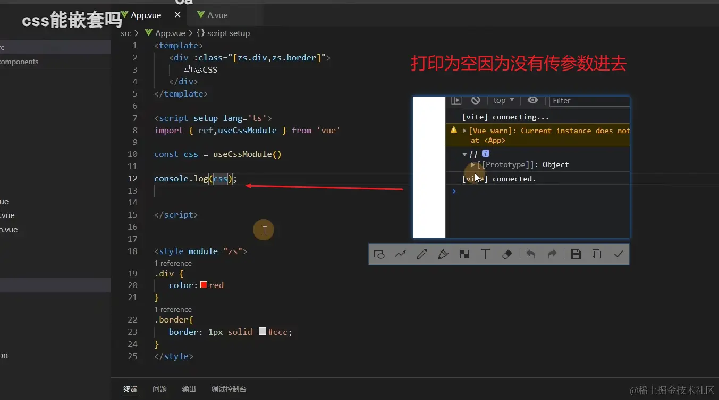Select the rectangle/ellipse shape annotation tool
Viewport: 719px width, 400px height.
tap(379, 254)
